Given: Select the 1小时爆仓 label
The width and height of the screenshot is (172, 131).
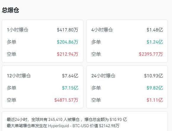Looking at the screenshot, I should point(17,30).
